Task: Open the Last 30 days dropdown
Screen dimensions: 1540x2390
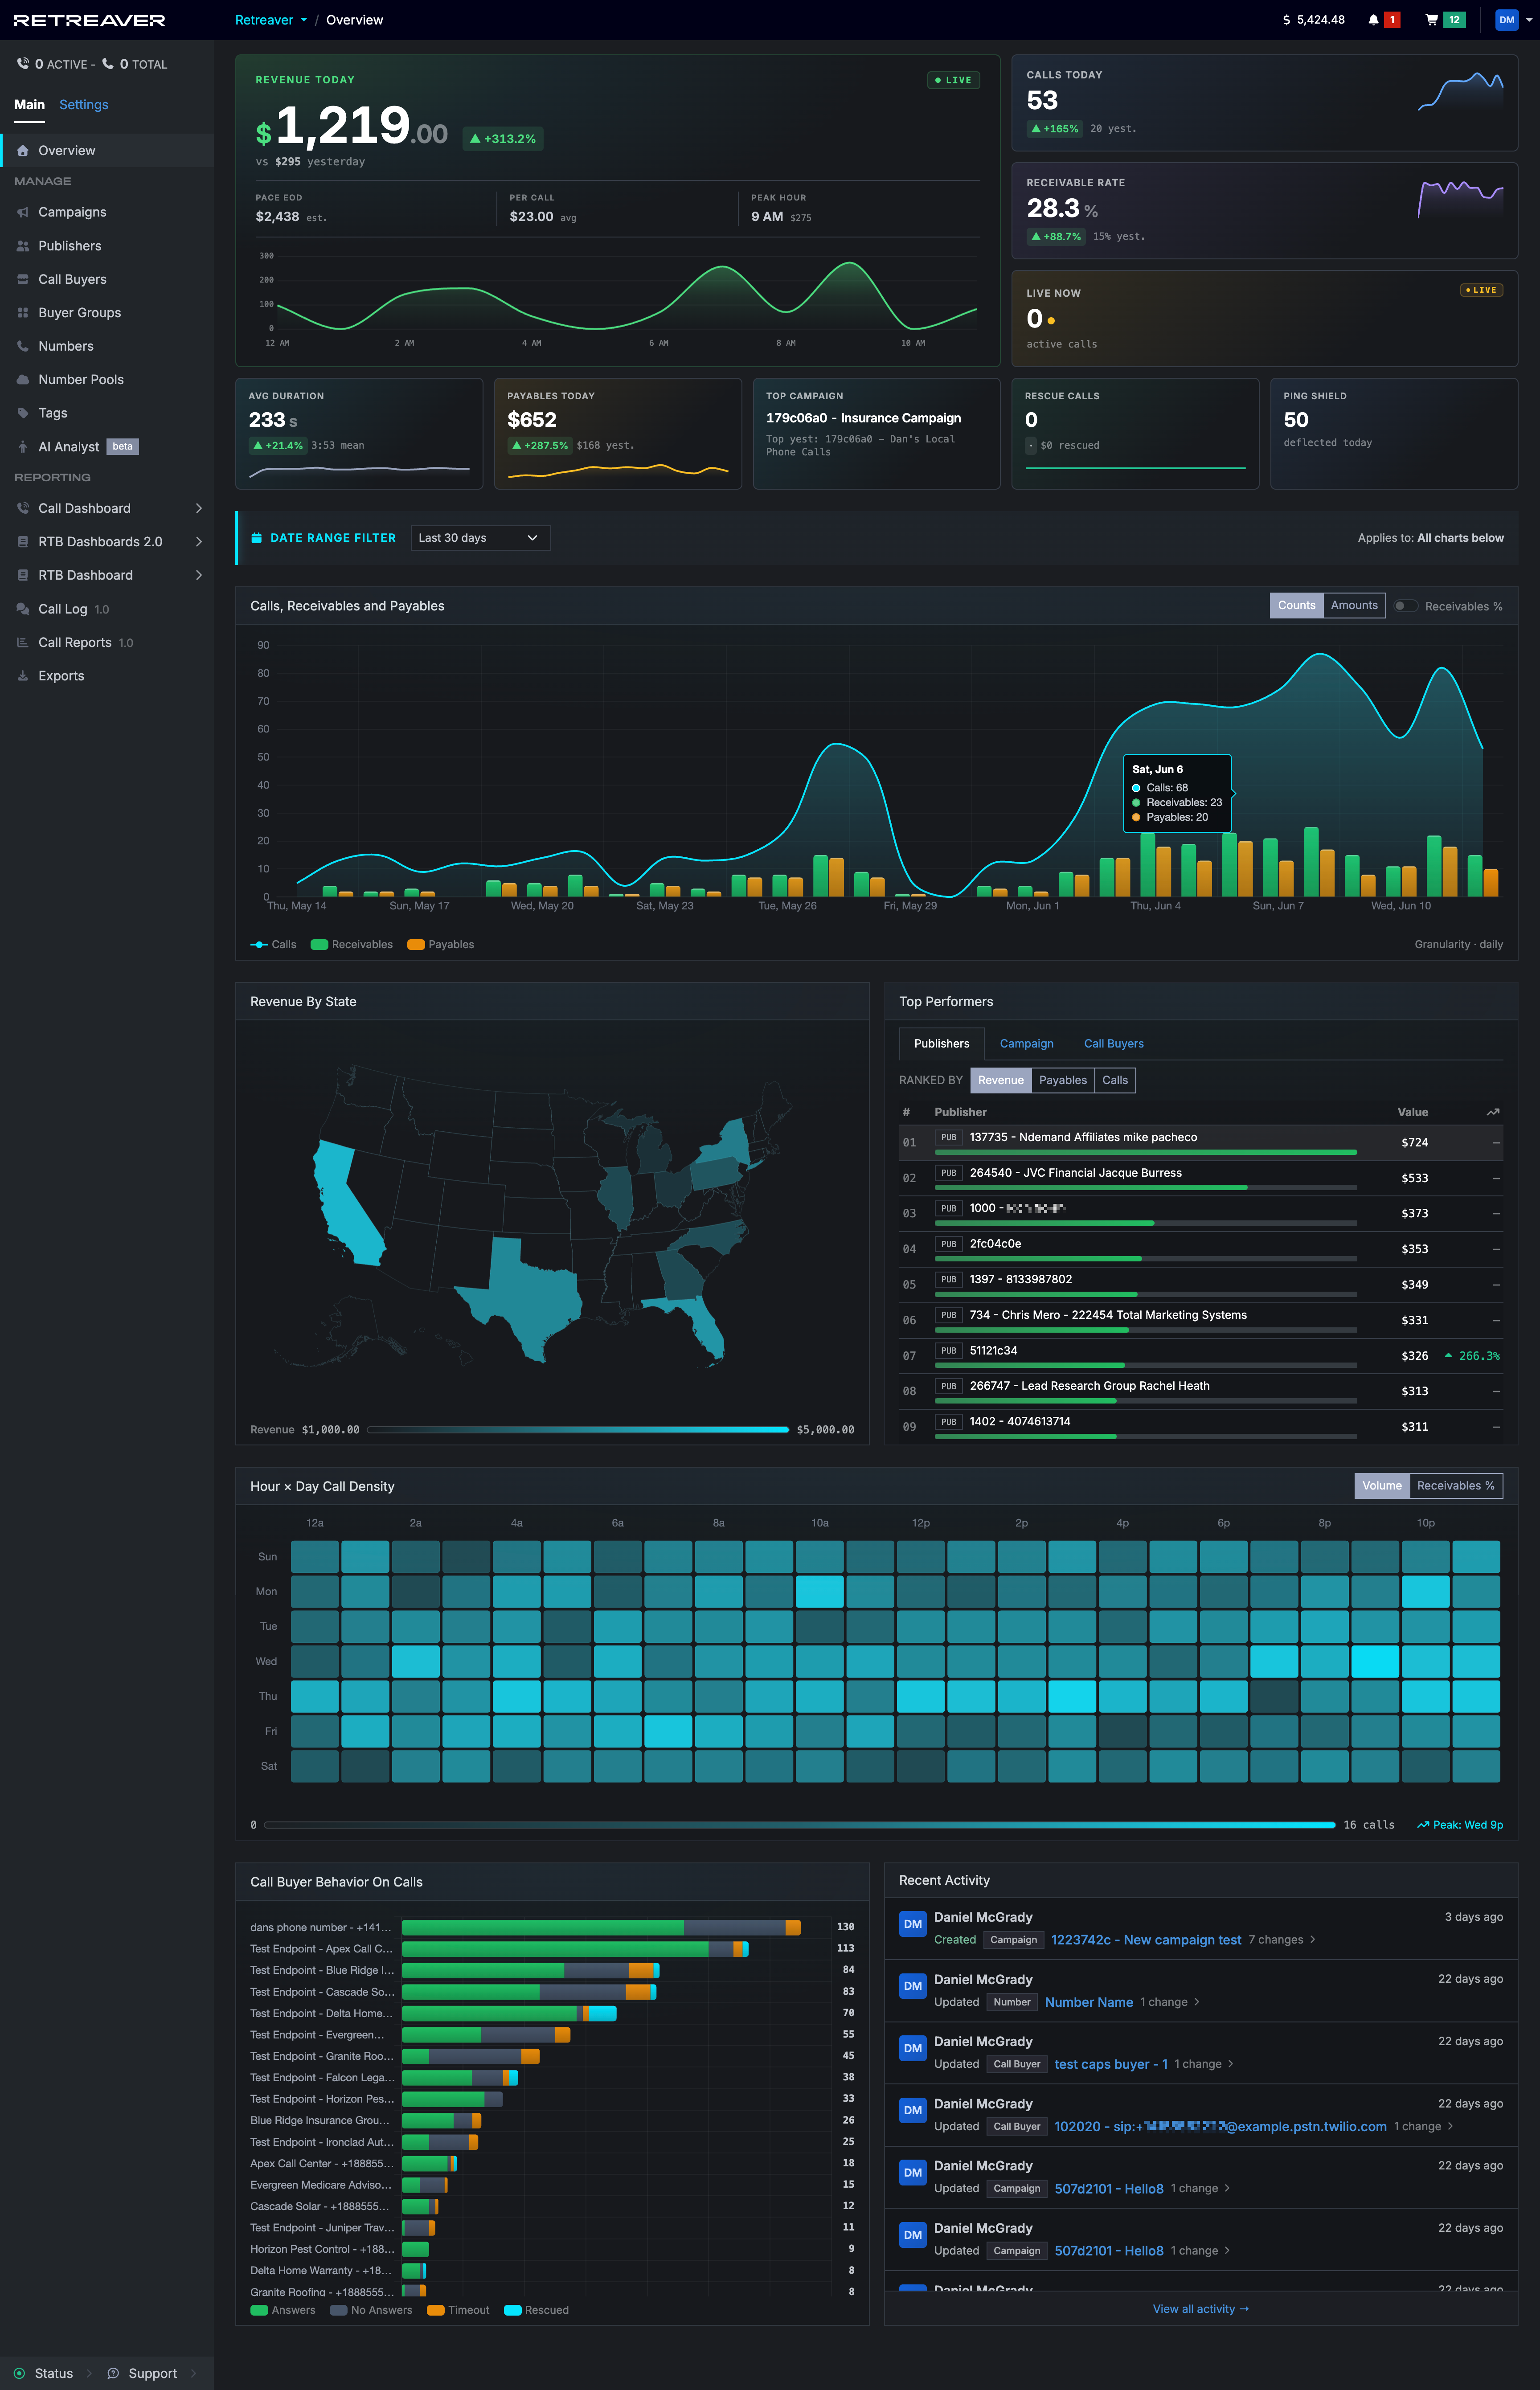Action: [x=480, y=538]
